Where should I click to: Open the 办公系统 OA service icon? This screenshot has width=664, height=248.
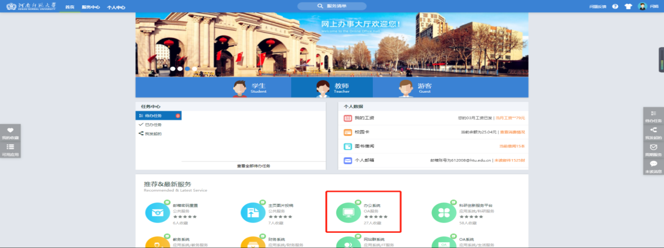pos(347,212)
